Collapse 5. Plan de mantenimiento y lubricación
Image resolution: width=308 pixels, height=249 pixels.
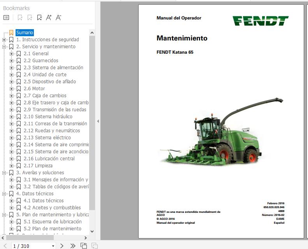tap(4, 215)
